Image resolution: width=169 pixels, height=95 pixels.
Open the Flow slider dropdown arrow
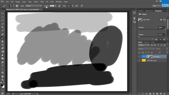tap(73, 6)
